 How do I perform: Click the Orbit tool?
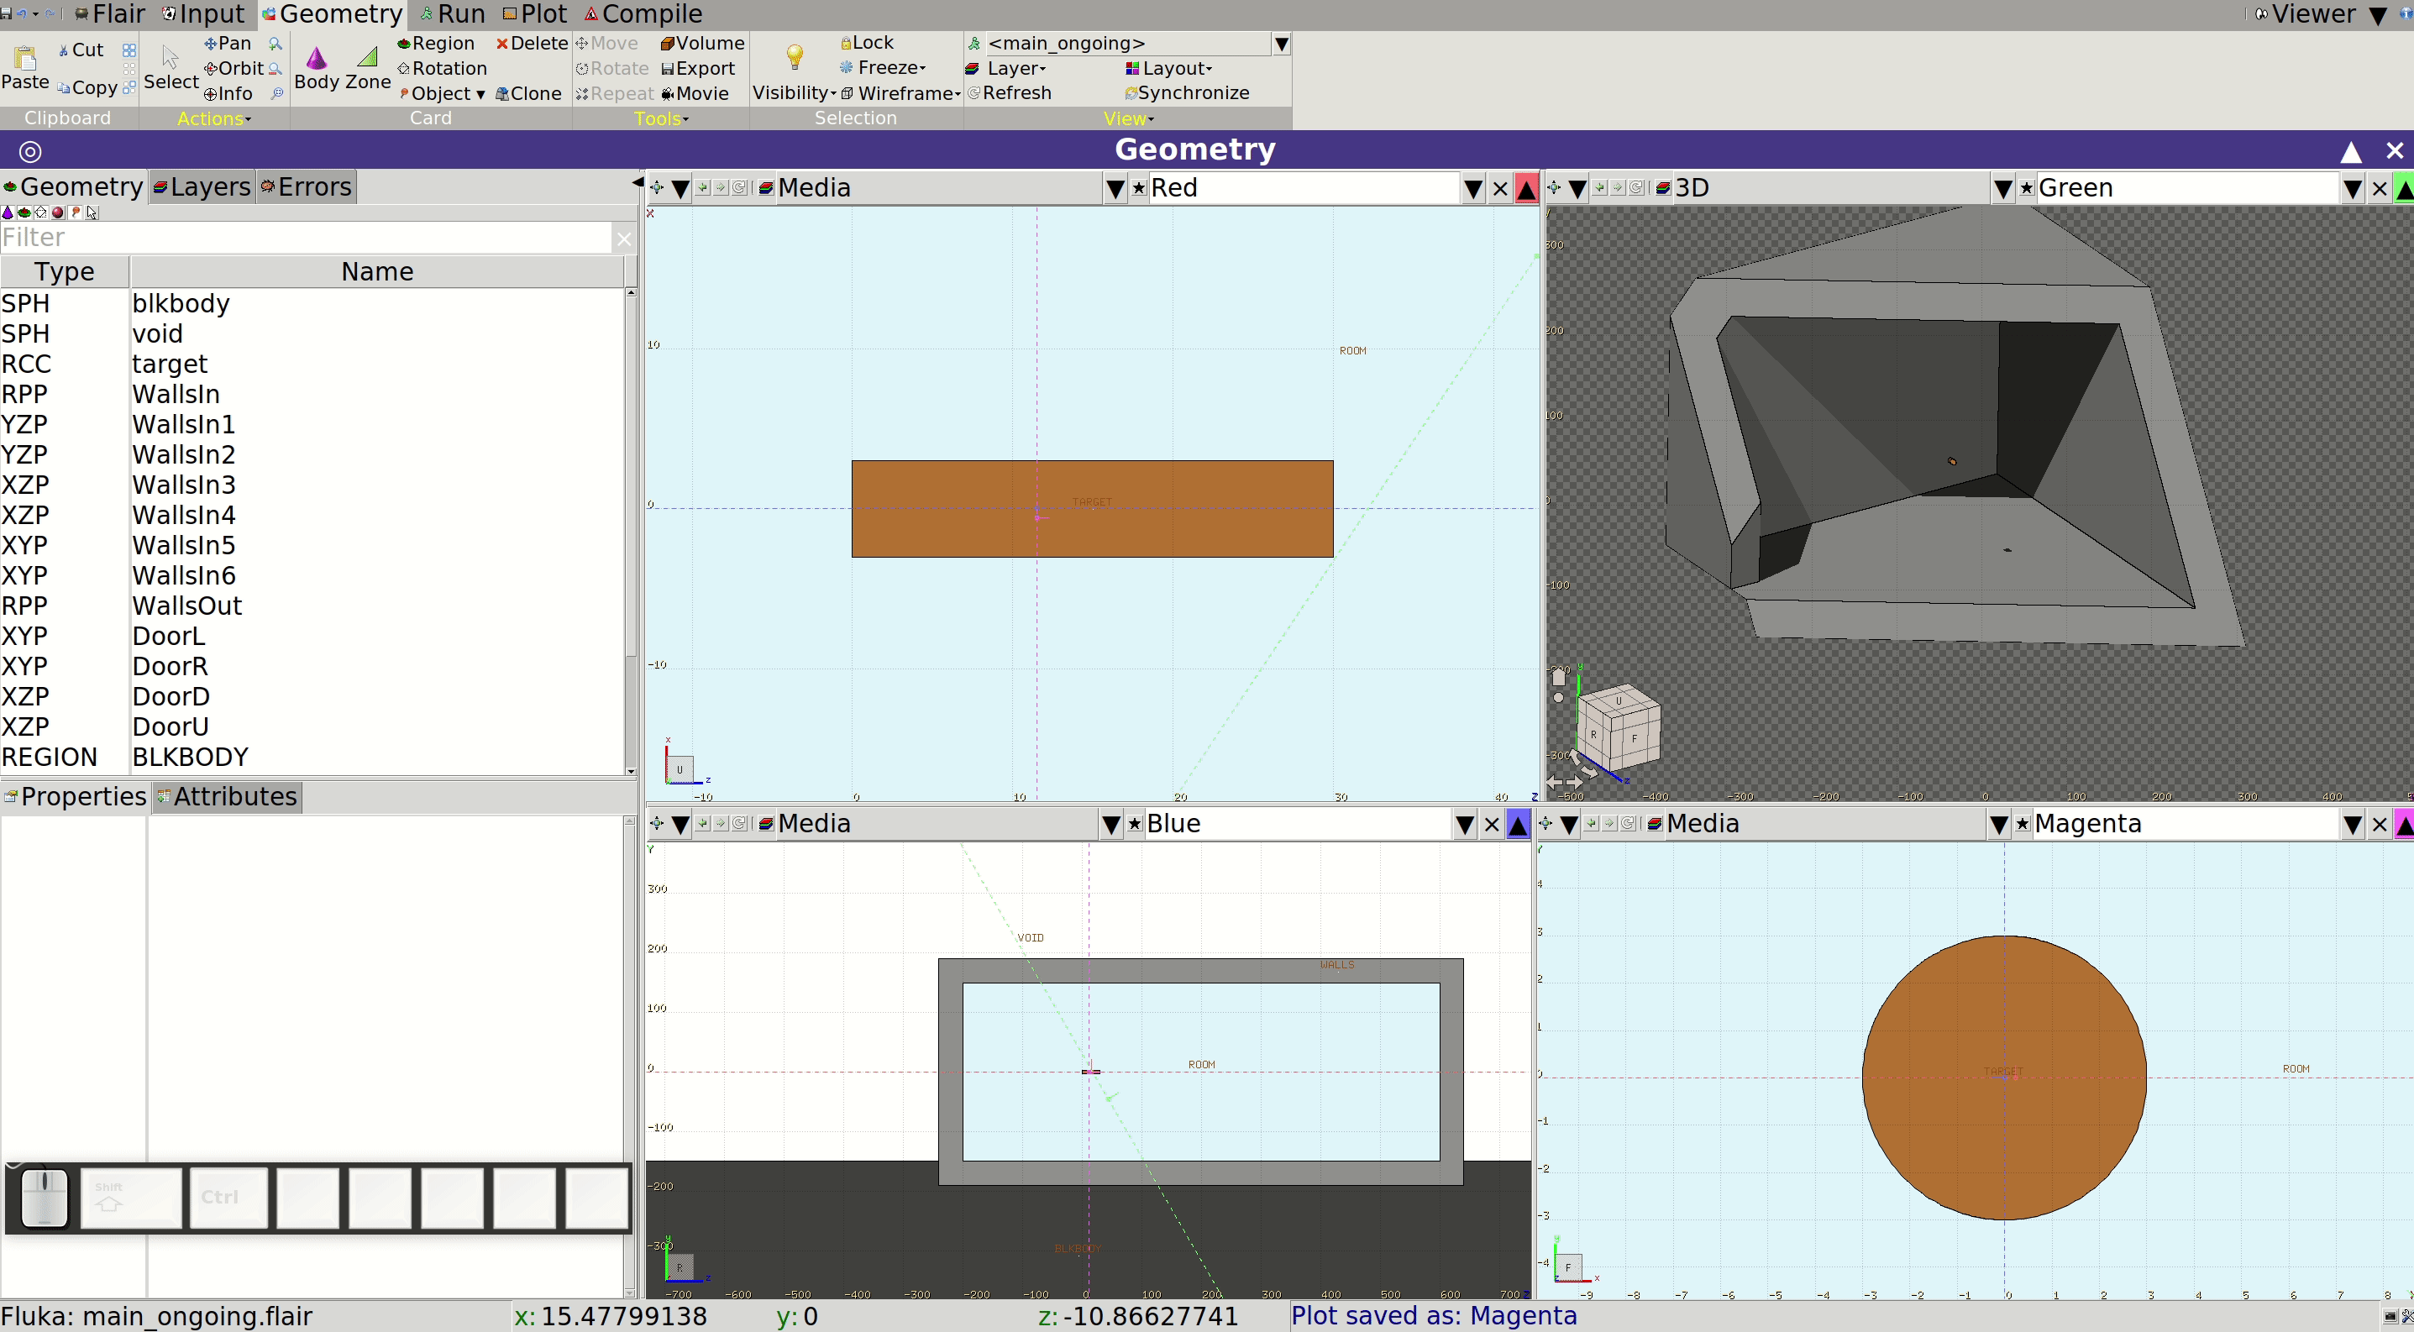[234, 68]
